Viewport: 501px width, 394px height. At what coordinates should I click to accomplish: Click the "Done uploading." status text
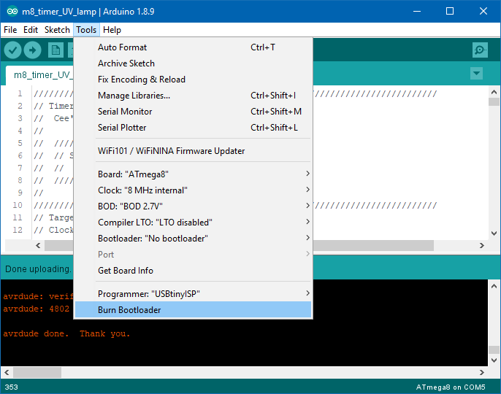click(38, 269)
